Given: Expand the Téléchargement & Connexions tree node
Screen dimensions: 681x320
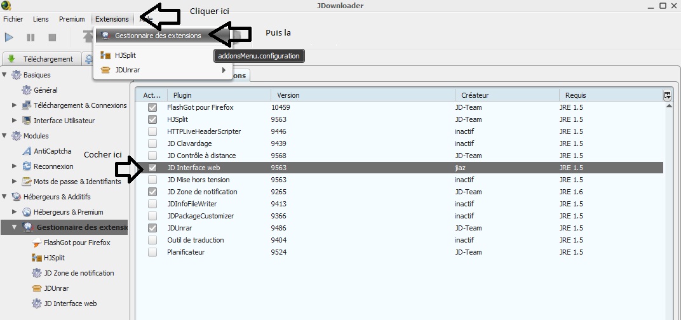Looking at the screenshot, I should [15, 105].
